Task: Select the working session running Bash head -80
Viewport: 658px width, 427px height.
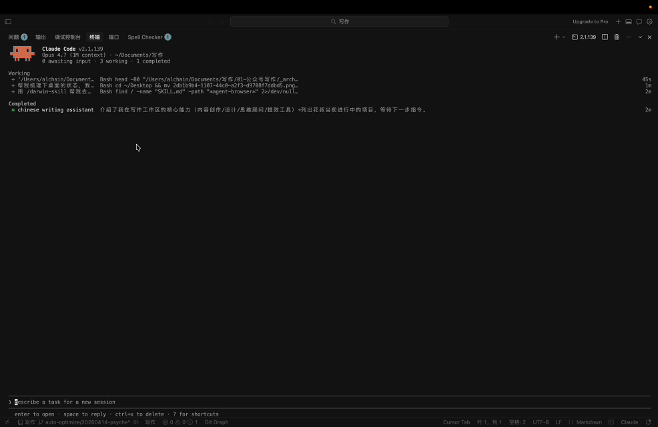Action: (330, 79)
